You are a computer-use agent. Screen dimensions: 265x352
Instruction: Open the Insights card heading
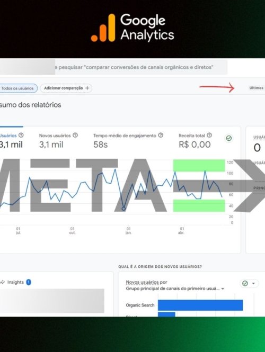click(15, 282)
